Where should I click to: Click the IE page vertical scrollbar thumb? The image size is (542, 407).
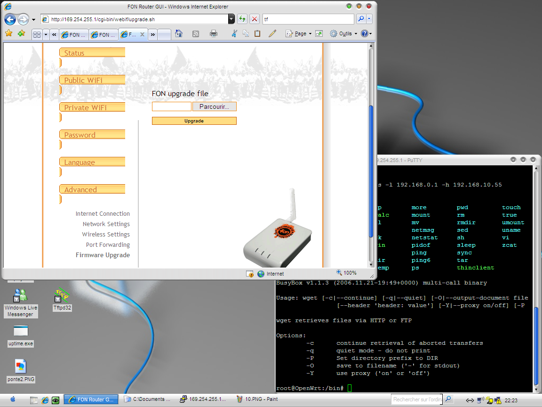371,171
